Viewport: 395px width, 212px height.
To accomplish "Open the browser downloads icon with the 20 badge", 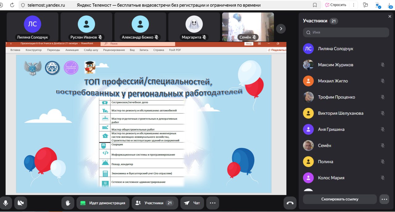I will pyautogui.click(x=390, y=5).
